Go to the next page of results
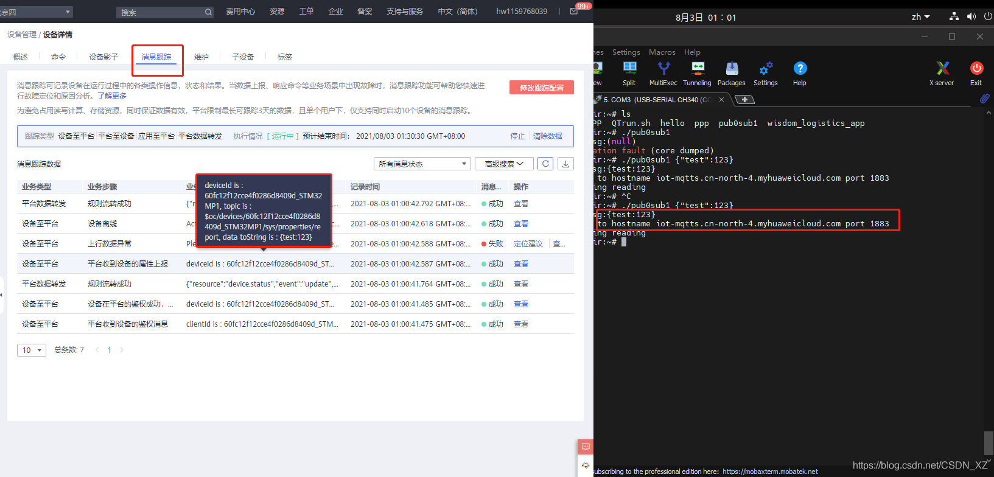Screen dimensions: 994x477 [122, 350]
